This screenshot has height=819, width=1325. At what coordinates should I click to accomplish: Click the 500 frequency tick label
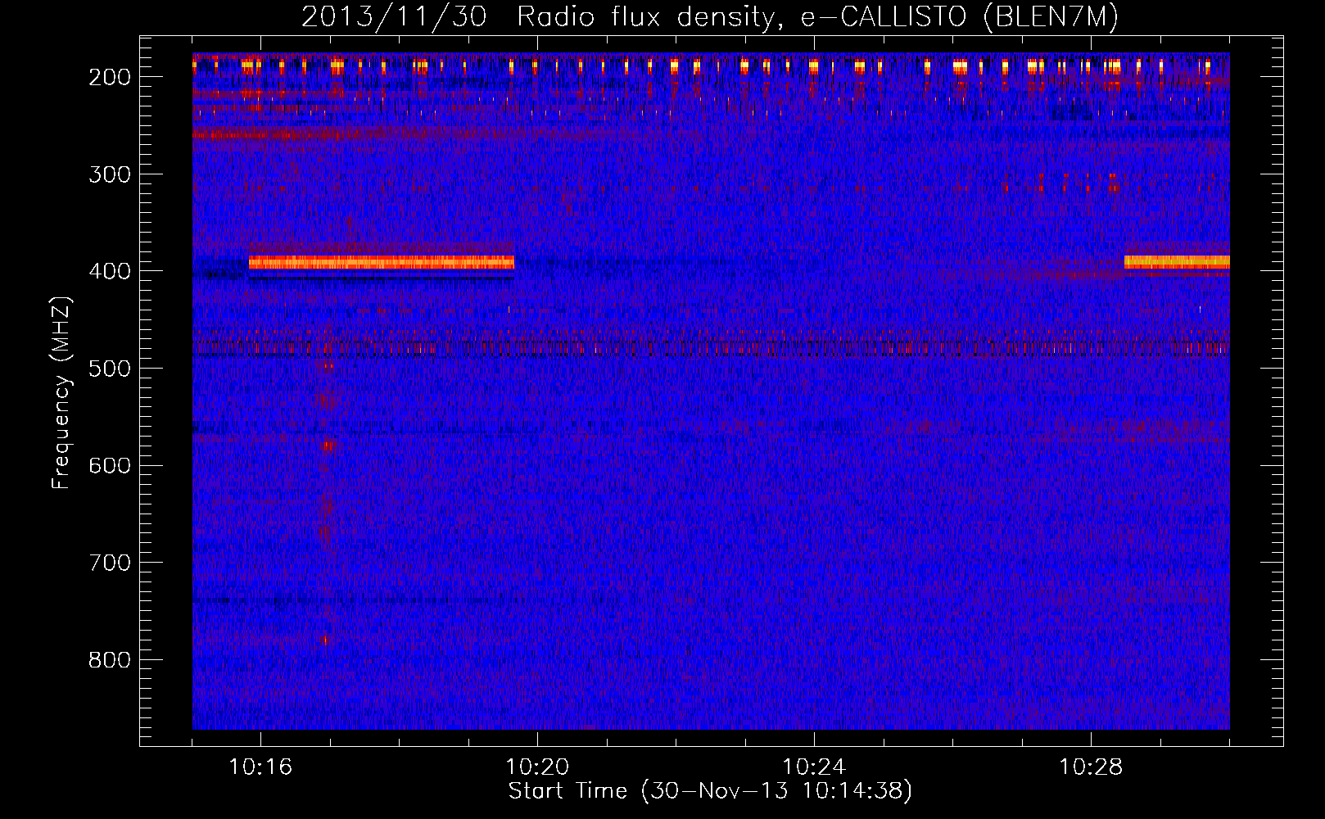point(109,369)
